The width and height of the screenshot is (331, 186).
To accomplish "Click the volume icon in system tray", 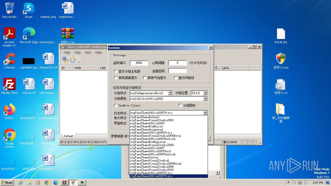I will coord(294,183).
